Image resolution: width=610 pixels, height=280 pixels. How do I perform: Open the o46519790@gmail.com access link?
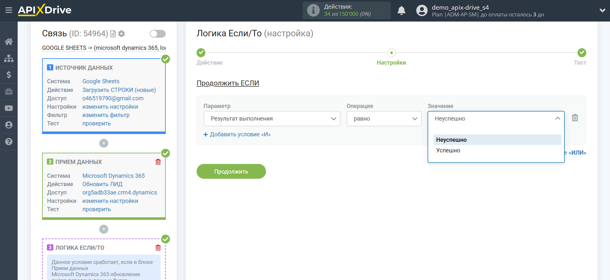tap(113, 98)
